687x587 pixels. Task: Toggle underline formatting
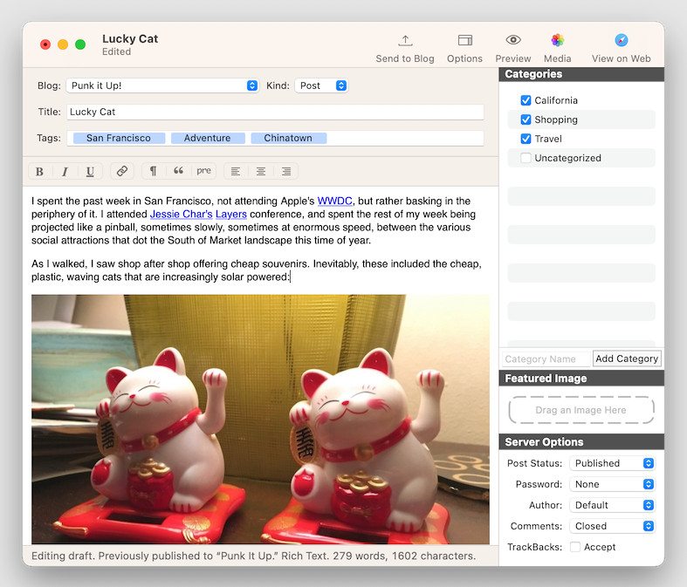[90, 171]
